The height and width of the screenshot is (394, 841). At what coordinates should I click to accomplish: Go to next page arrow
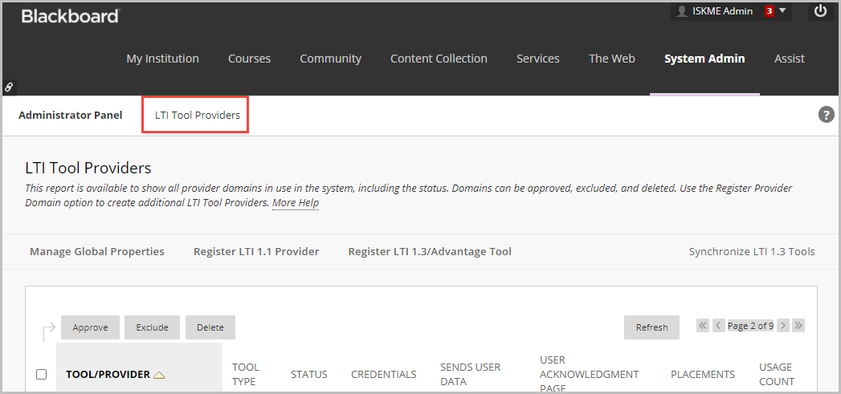coord(783,325)
